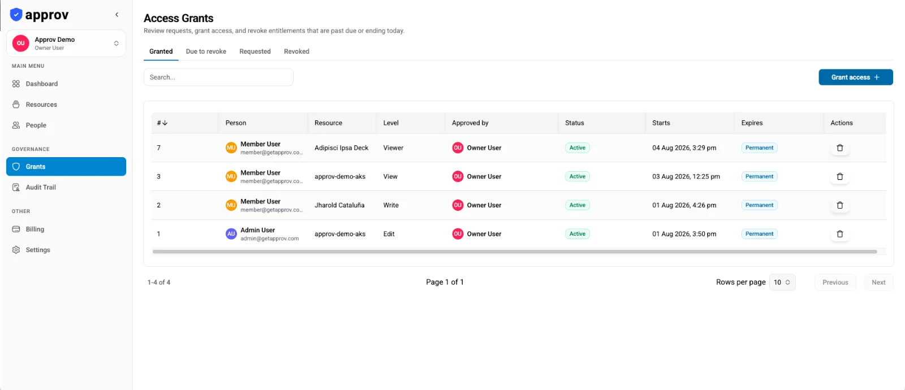Click the Billing card icon
This screenshot has height=390, width=905.
pyautogui.click(x=16, y=229)
